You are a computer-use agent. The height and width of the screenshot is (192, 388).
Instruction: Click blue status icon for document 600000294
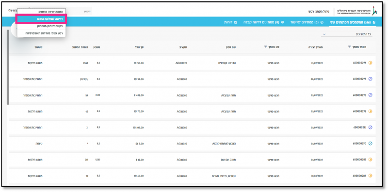click(x=371, y=79)
